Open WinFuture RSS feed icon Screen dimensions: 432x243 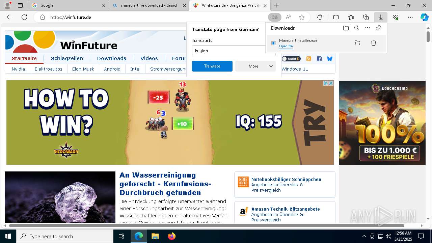[308, 59]
